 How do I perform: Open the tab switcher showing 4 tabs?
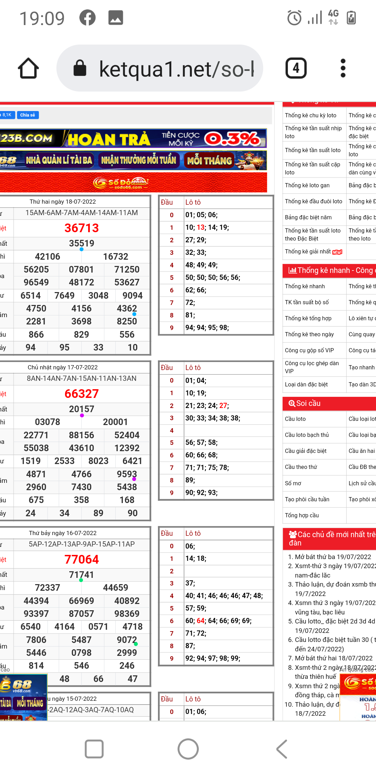(296, 68)
